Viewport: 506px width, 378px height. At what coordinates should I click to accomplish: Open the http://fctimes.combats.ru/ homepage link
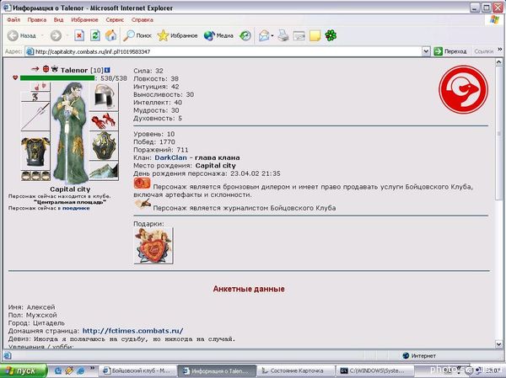(x=133, y=331)
